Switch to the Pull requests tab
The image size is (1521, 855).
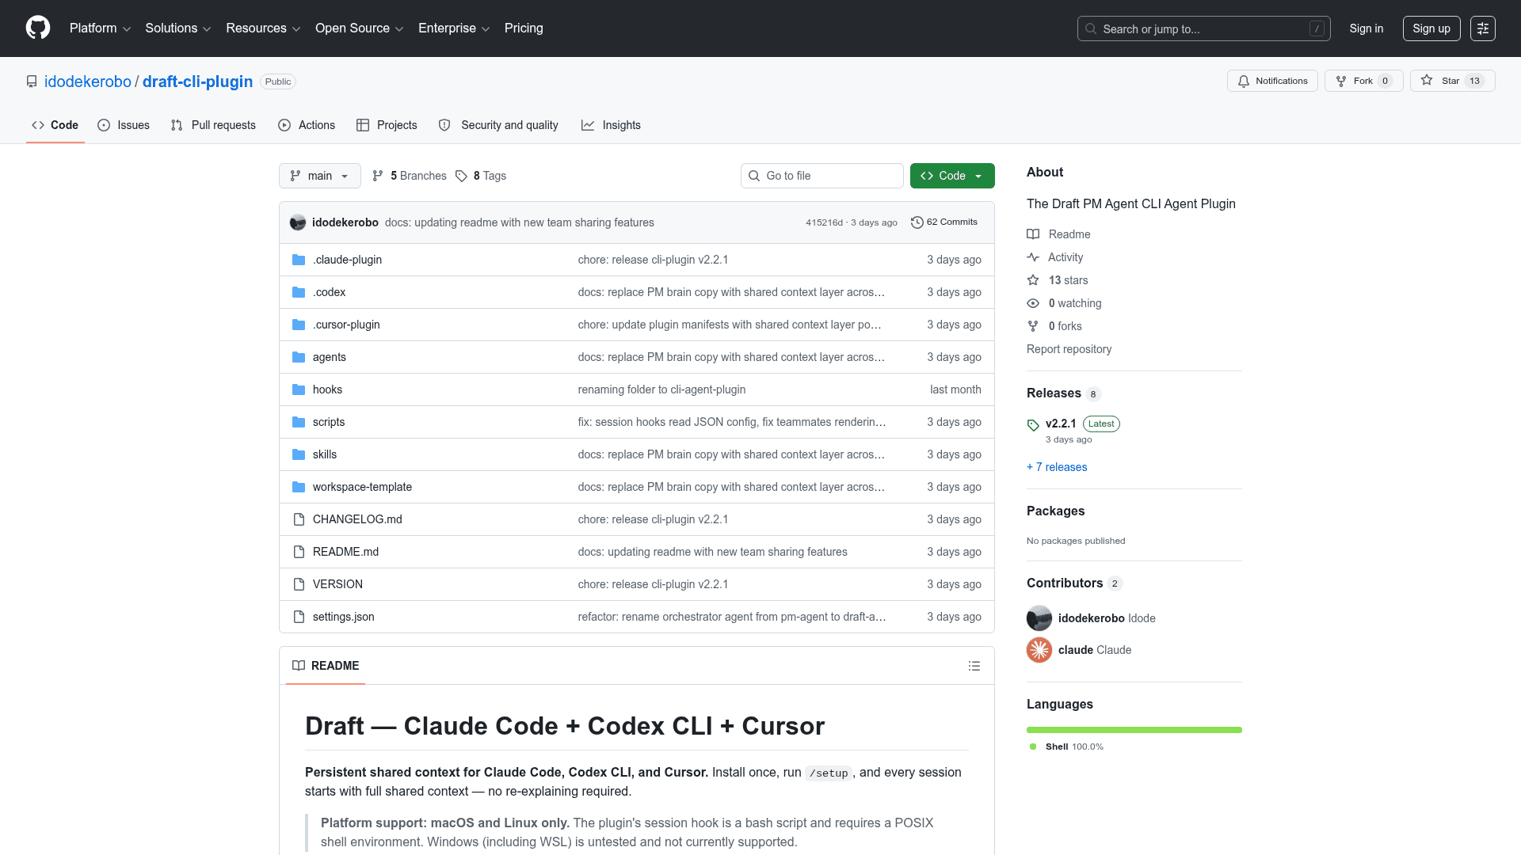point(213,125)
